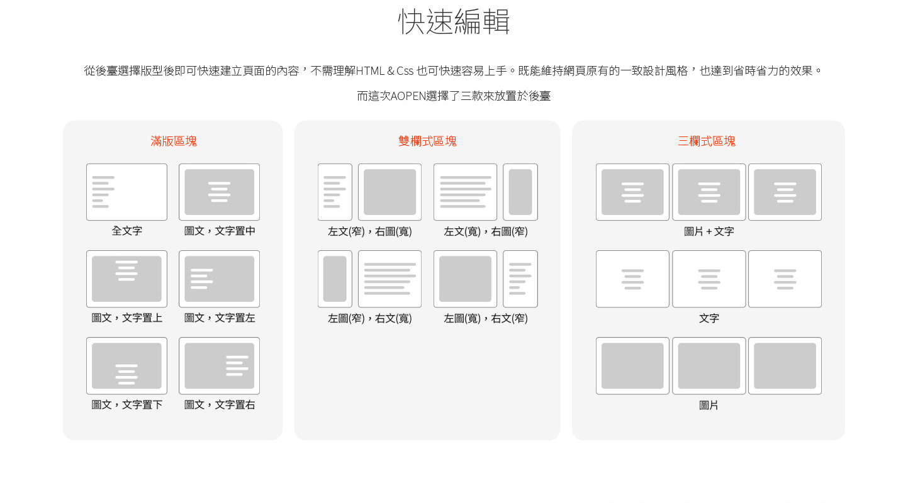The height and width of the screenshot is (503, 908).
Task: Choose the 圖文，文字置右 layout icon
Action: (x=219, y=365)
